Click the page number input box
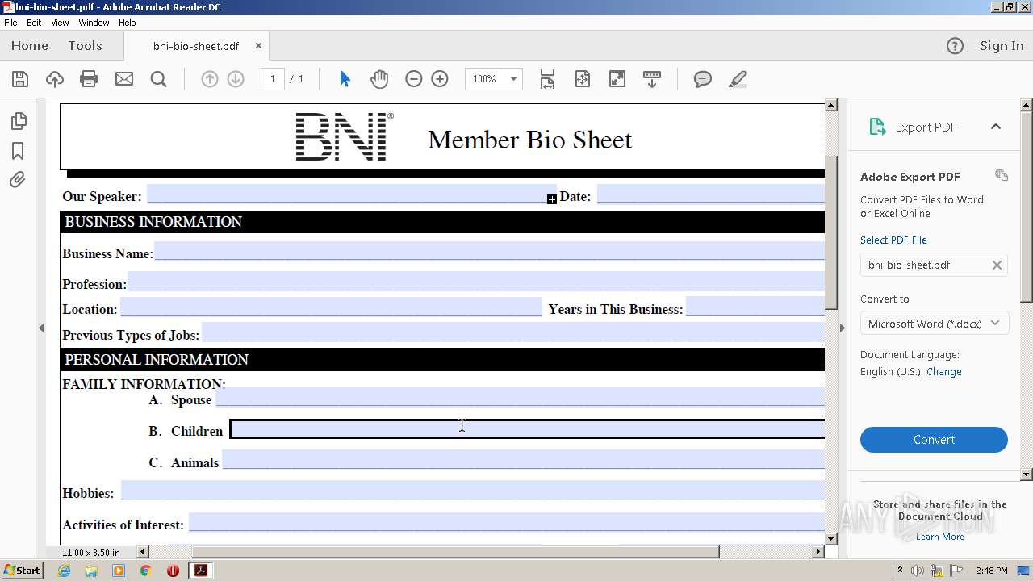Image resolution: width=1033 pixels, height=581 pixels. pos(273,79)
